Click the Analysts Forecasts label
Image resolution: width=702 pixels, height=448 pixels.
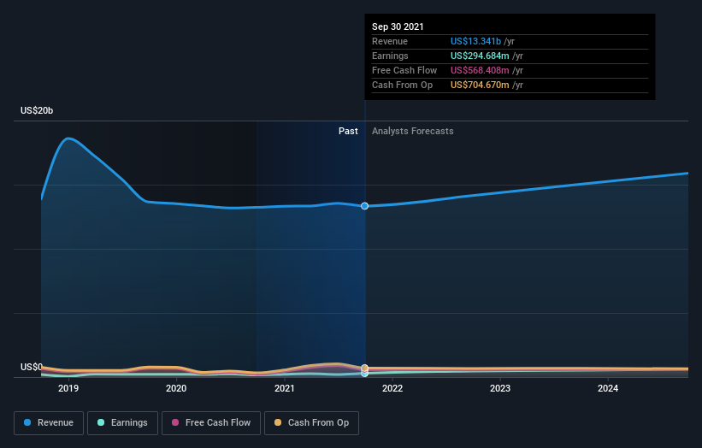click(x=413, y=131)
